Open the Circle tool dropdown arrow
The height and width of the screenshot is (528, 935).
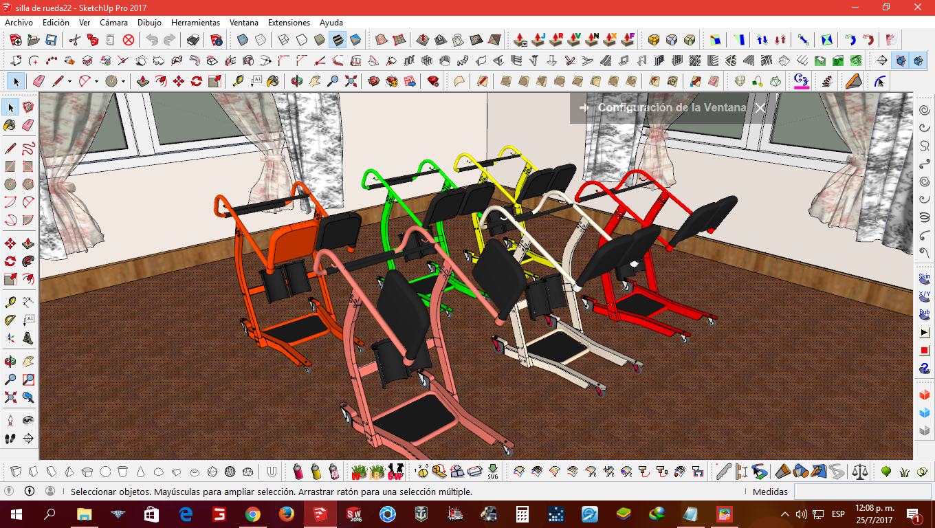(x=123, y=82)
